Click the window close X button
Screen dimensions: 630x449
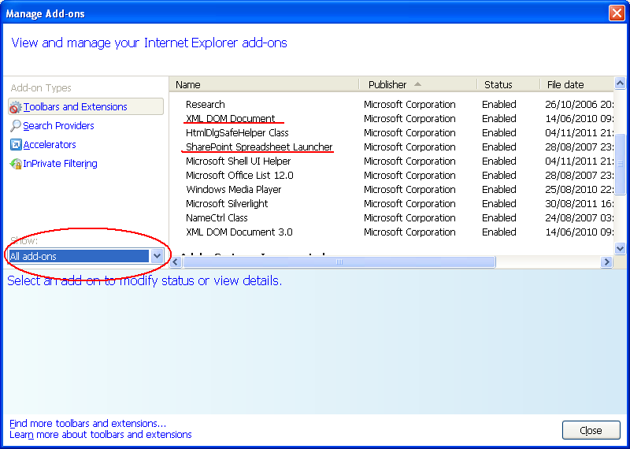(x=617, y=13)
